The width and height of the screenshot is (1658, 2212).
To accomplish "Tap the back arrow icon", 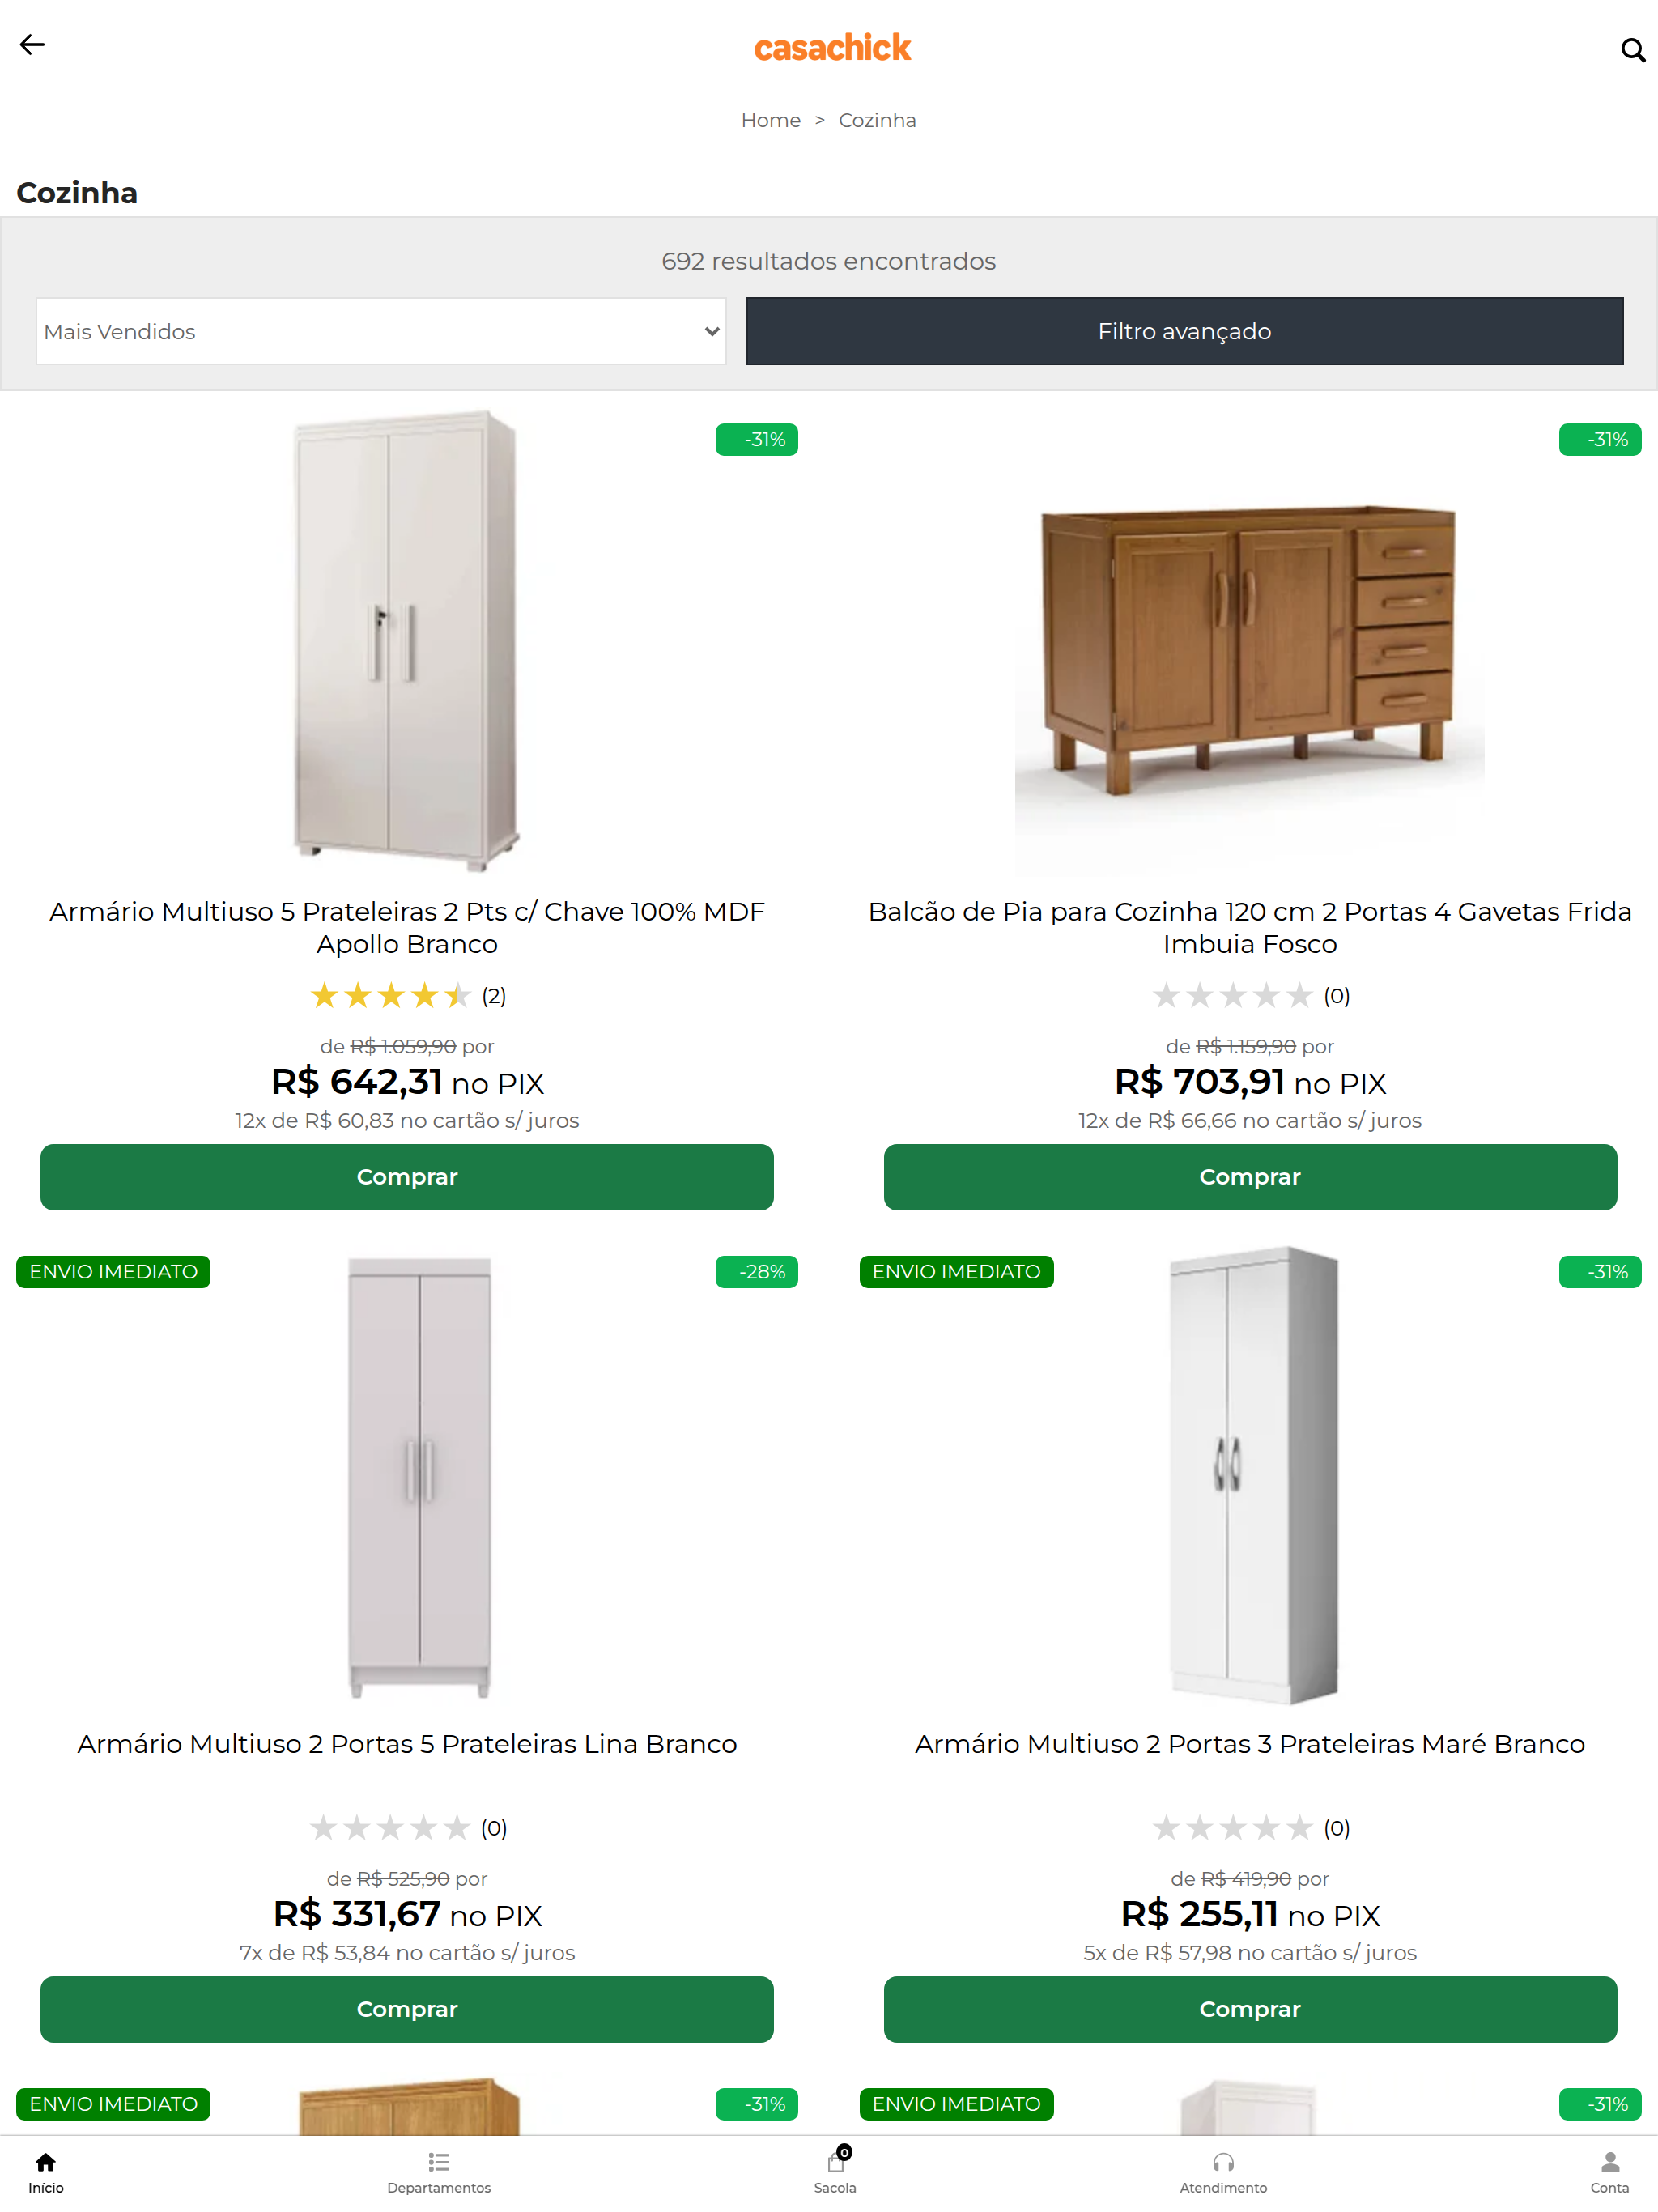I will [32, 45].
